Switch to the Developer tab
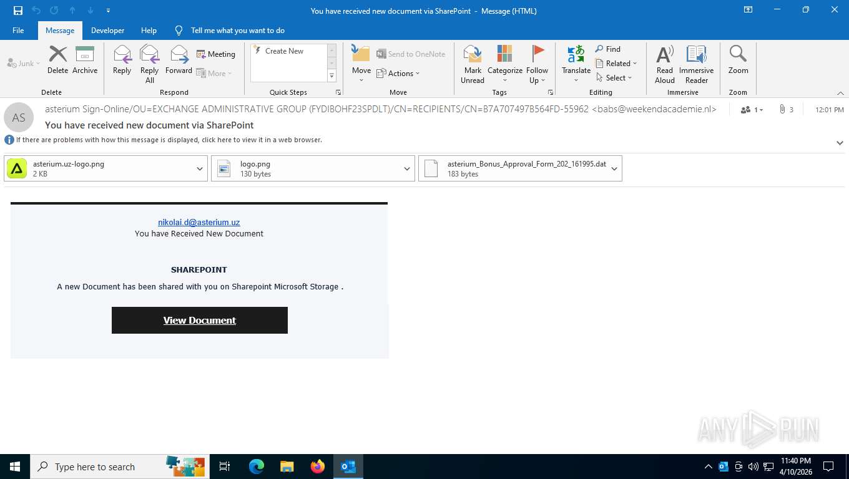Image resolution: width=849 pixels, height=479 pixels. (107, 31)
